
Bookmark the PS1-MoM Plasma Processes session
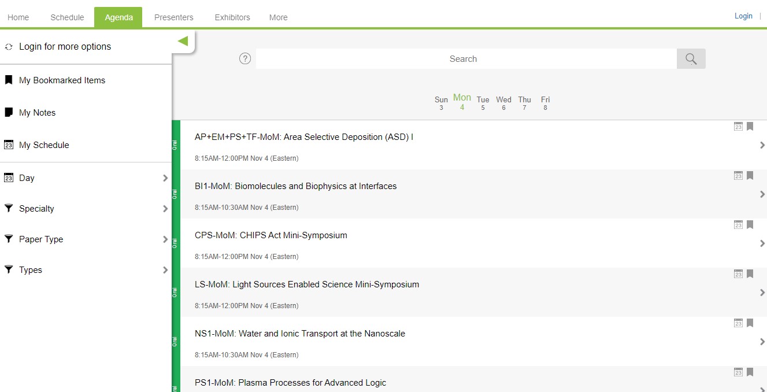coord(750,372)
